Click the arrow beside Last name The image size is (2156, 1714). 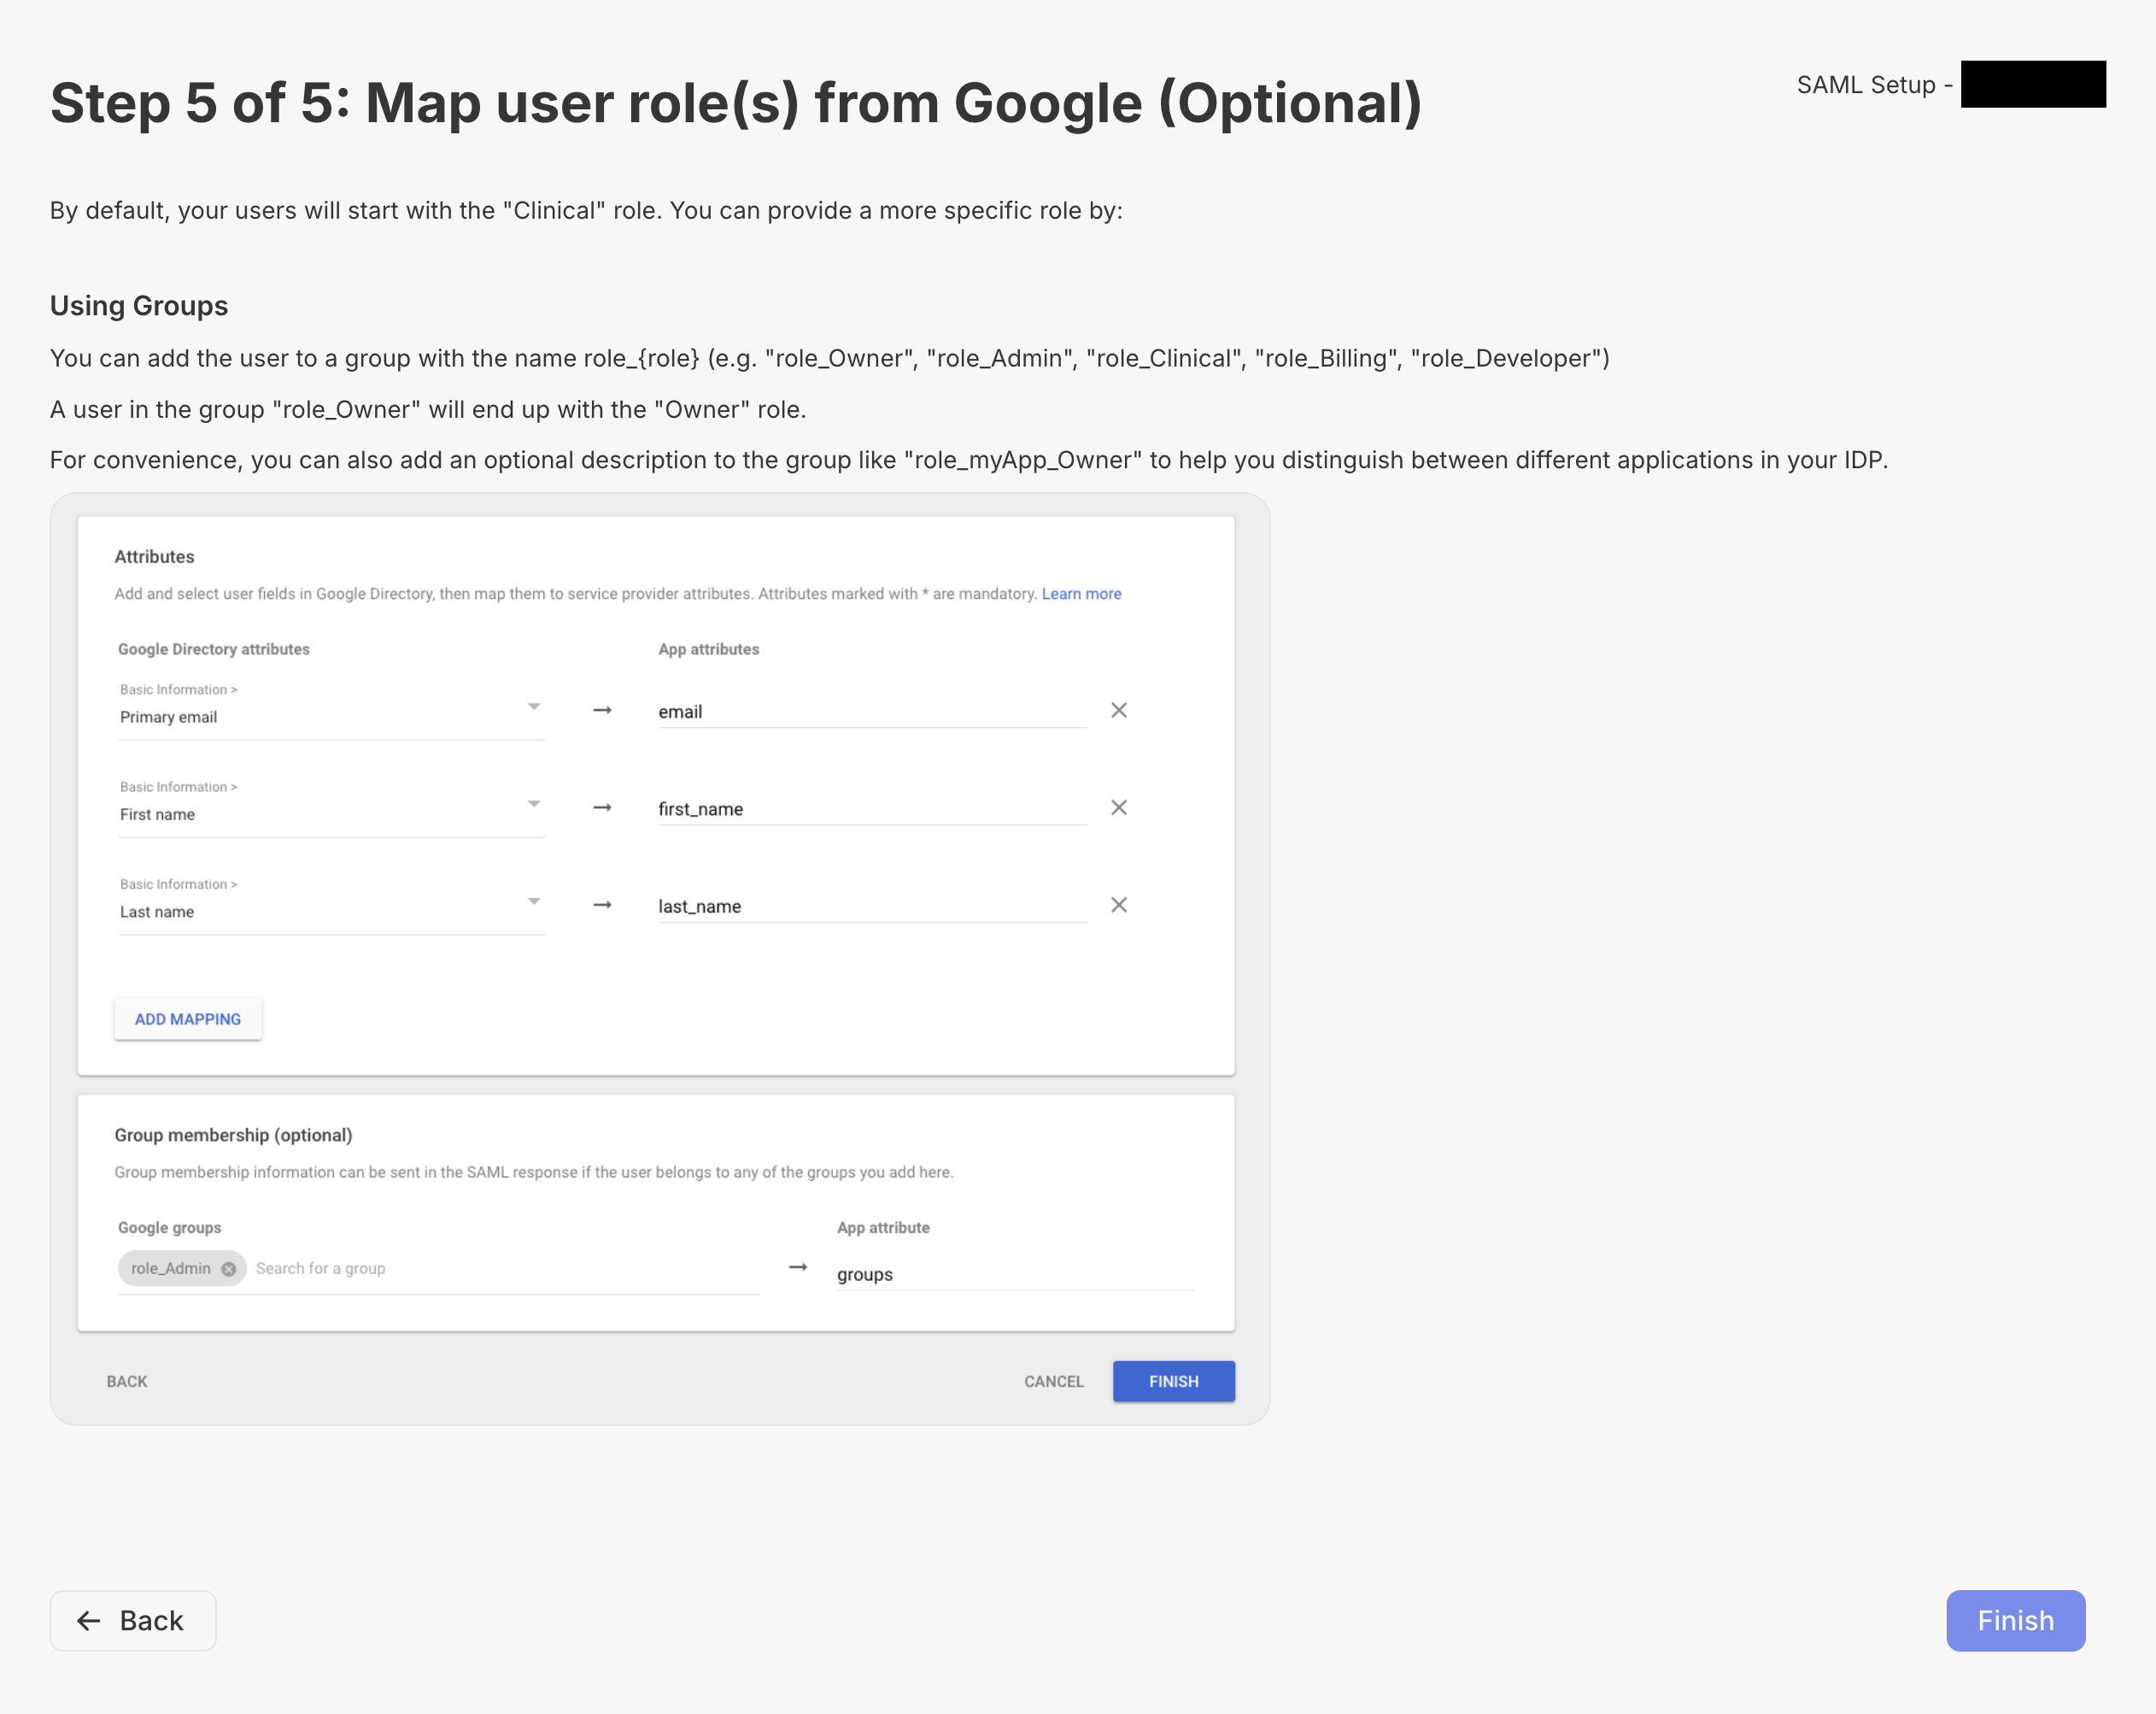tap(602, 904)
